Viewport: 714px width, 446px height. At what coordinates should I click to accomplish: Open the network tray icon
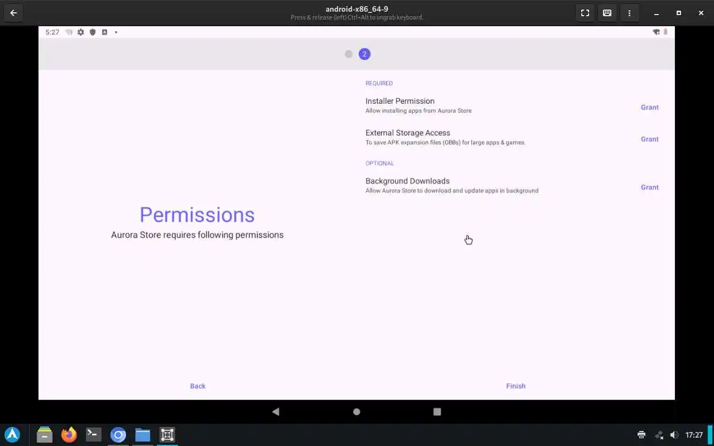pos(658,435)
